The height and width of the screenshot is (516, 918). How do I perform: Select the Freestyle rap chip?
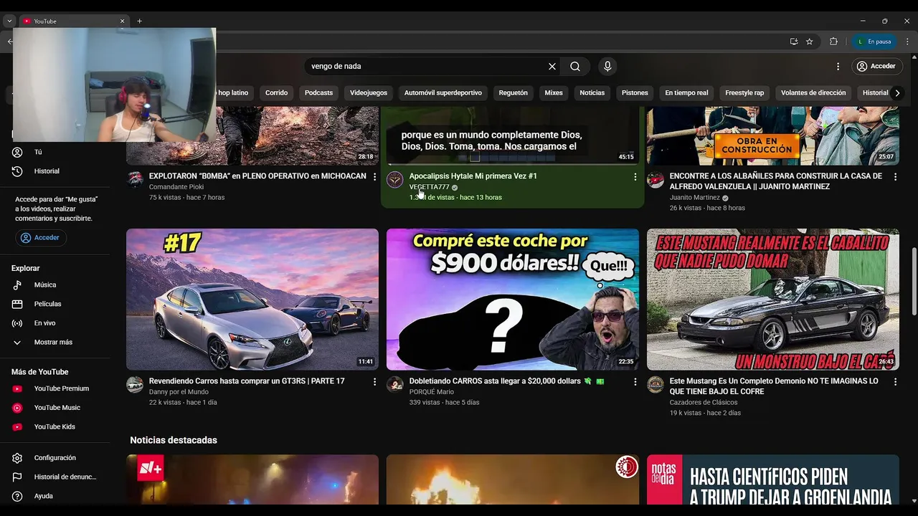point(744,92)
